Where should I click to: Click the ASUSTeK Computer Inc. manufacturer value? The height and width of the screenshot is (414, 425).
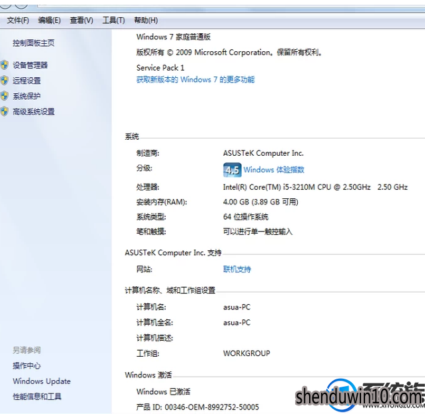[x=263, y=153]
